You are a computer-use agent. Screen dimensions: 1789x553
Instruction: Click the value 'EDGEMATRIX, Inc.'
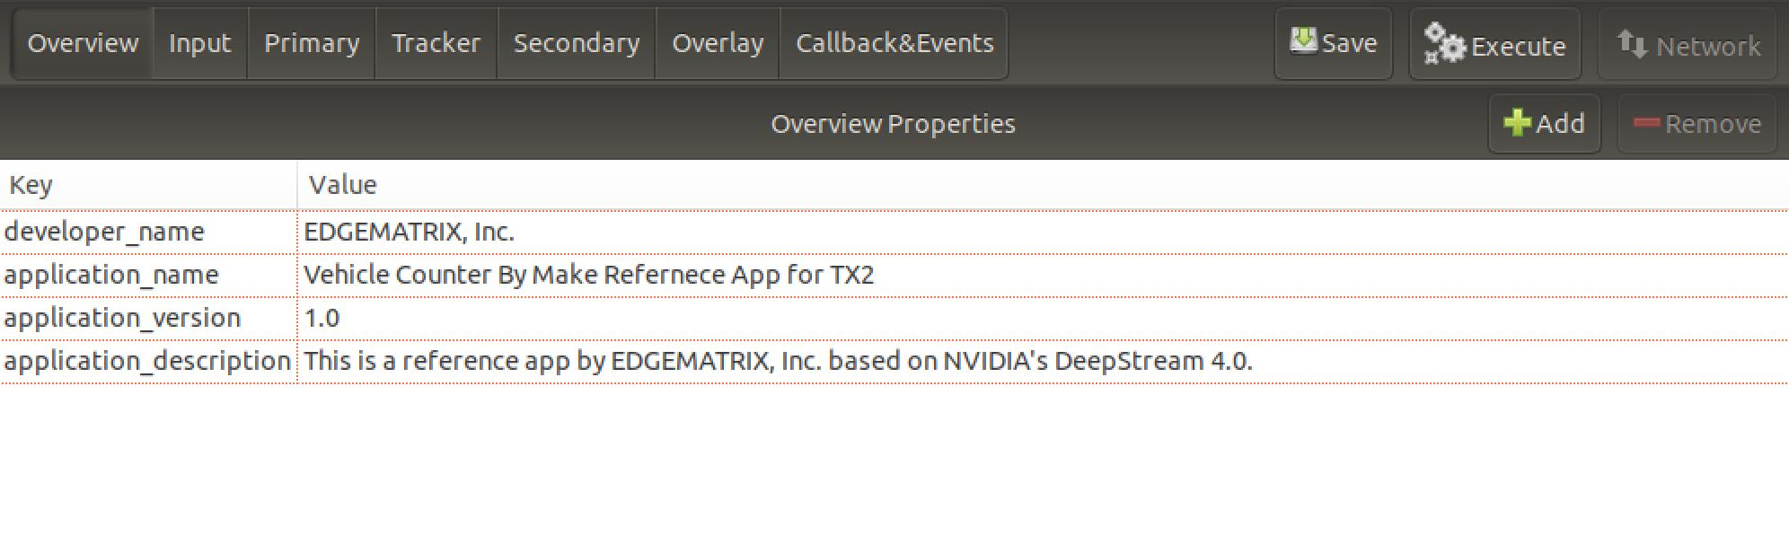click(1043, 233)
